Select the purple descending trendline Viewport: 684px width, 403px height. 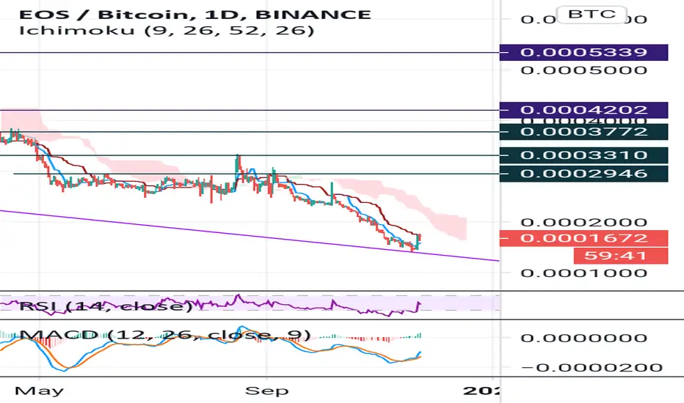[x=249, y=236]
